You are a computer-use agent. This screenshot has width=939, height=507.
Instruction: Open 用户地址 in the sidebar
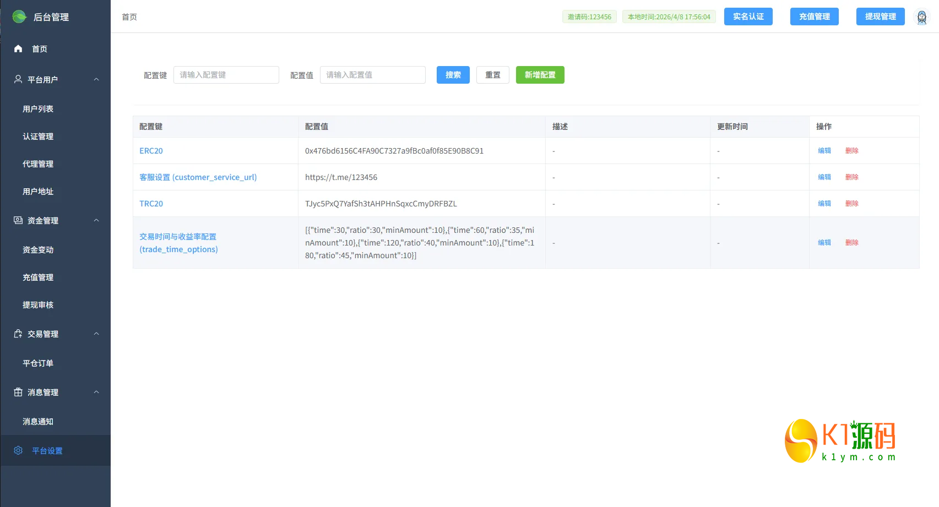pos(55,192)
